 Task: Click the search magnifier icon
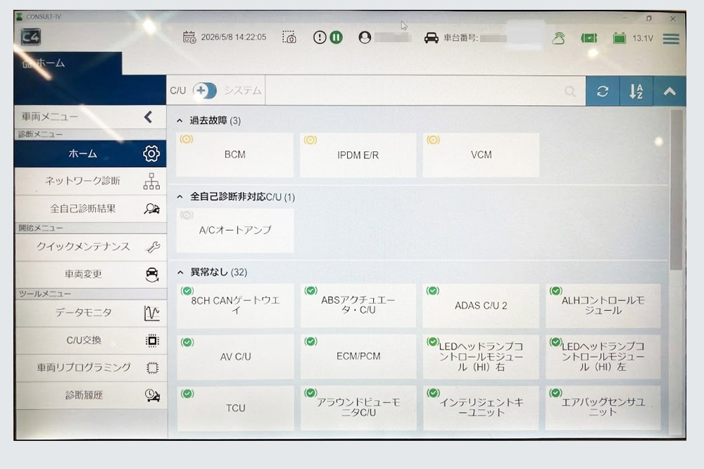[x=570, y=91]
